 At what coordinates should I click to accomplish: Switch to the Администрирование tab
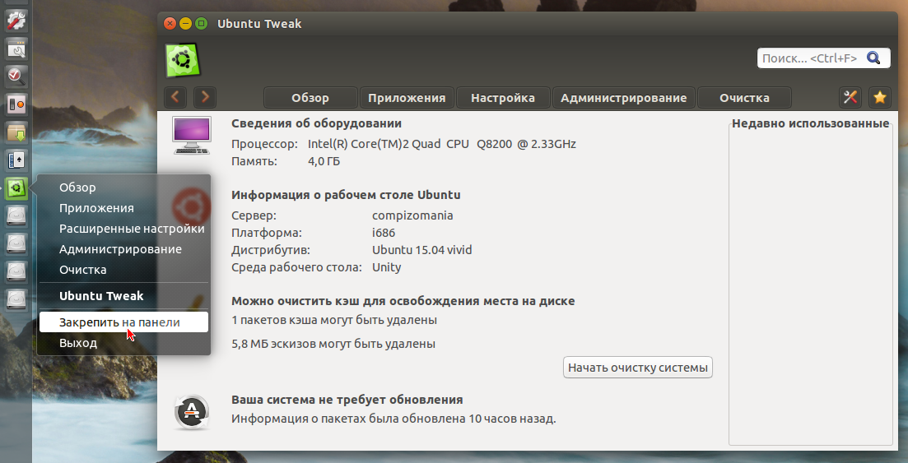624,98
